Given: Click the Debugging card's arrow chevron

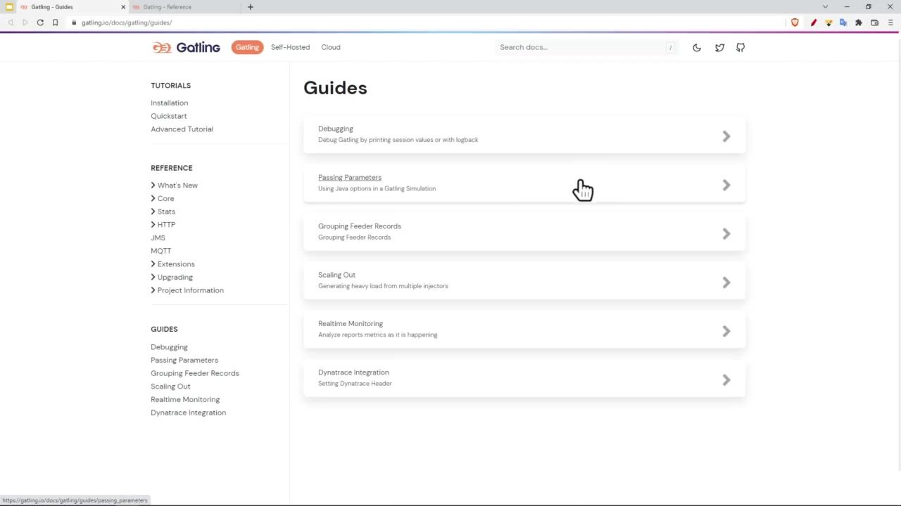Looking at the screenshot, I should 726,136.
